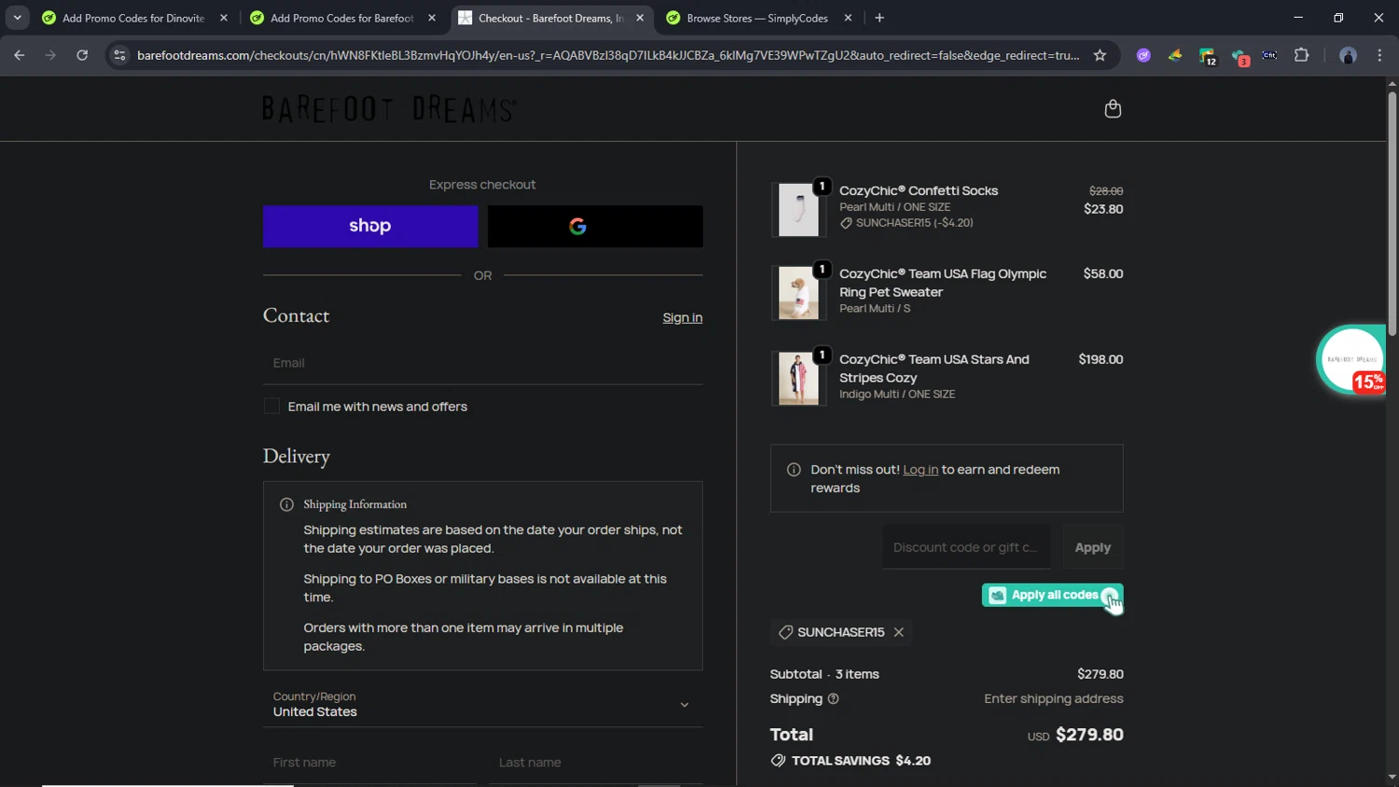Open the 15% off floating promo badge
Image resolution: width=1399 pixels, height=787 pixels.
[1351, 360]
